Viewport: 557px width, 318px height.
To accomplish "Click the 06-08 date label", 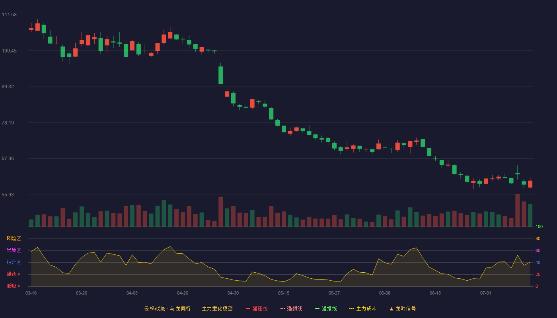I will [385, 293].
